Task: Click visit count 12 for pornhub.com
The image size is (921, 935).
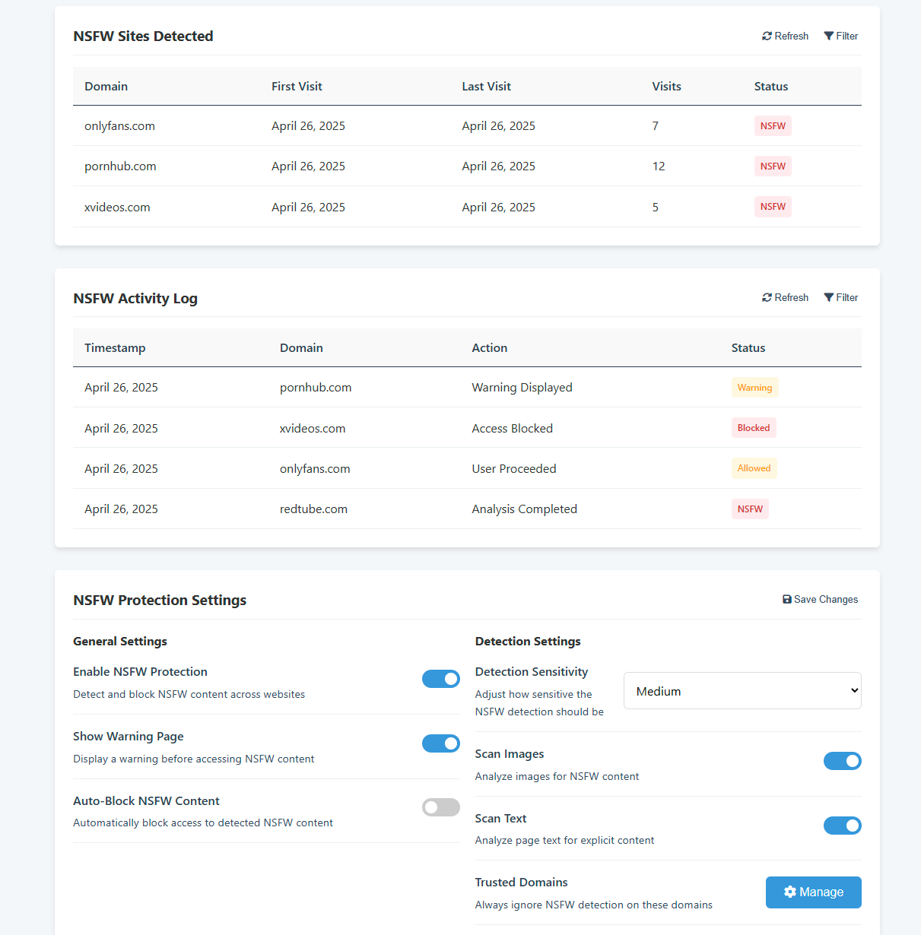Action: (x=659, y=166)
